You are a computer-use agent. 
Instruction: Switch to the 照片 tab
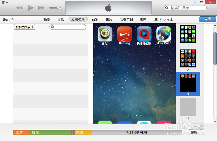[x=143, y=19]
